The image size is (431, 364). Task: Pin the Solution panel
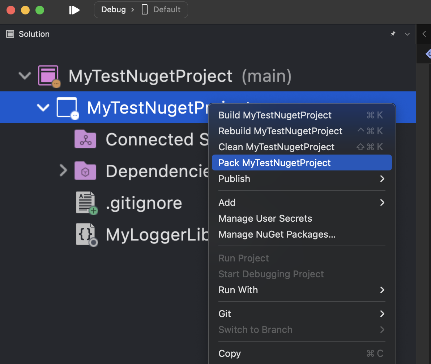coord(393,34)
